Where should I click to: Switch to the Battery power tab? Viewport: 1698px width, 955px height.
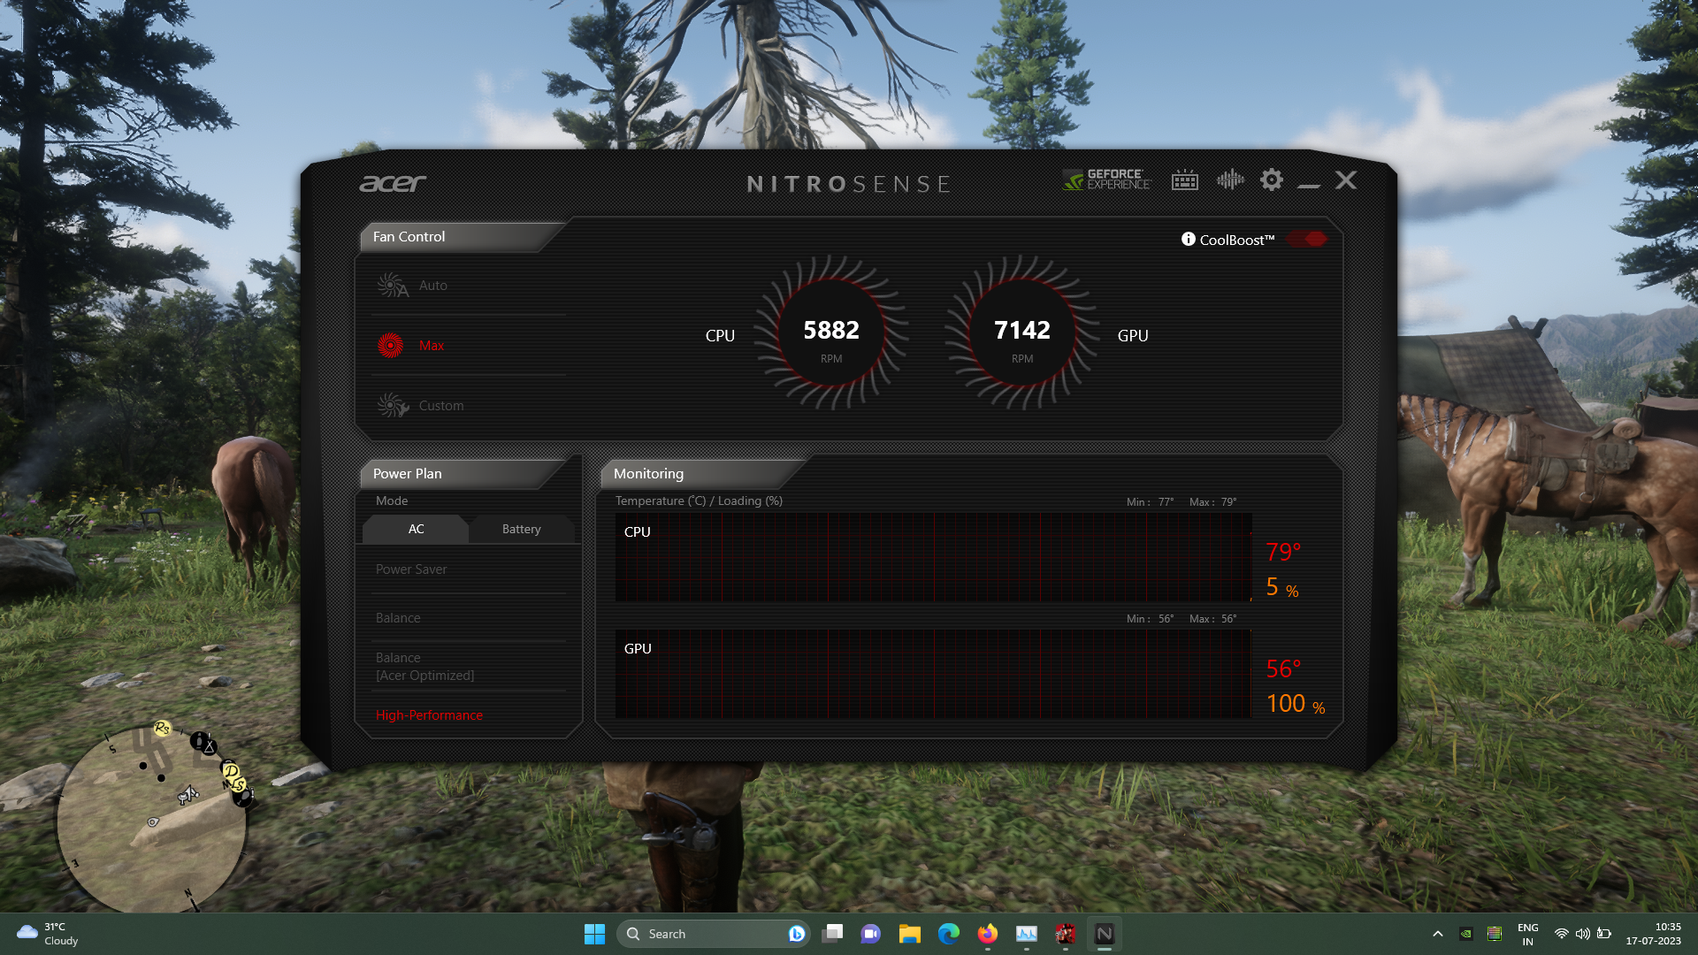(x=522, y=529)
